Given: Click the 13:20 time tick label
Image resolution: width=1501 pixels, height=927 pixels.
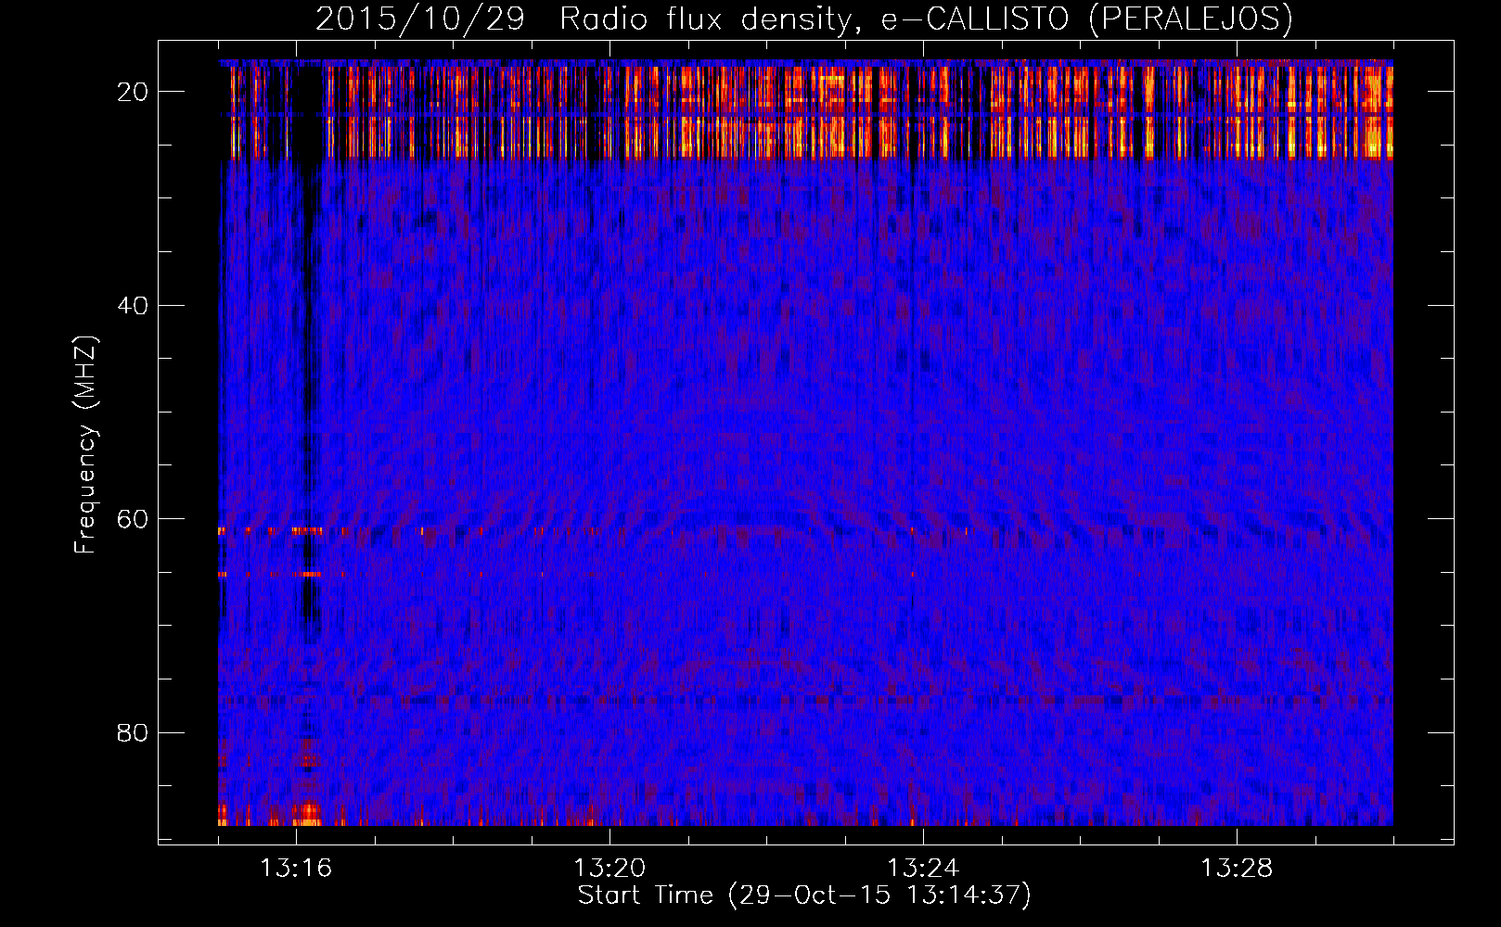Looking at the screenshot, I should 609,868.
